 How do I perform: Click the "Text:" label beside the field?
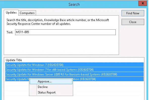(10, 32)
